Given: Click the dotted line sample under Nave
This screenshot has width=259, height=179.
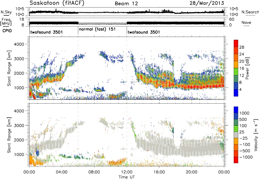Looking at the screenshot, I should click(246, 26).
